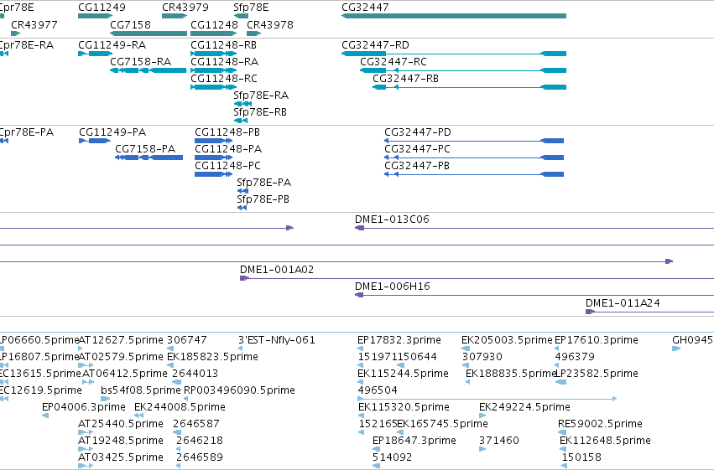Image resolution: width=714 pixels, height=470 pixels.
Task: Select EST RE59002.5prime
Action: 562,433
